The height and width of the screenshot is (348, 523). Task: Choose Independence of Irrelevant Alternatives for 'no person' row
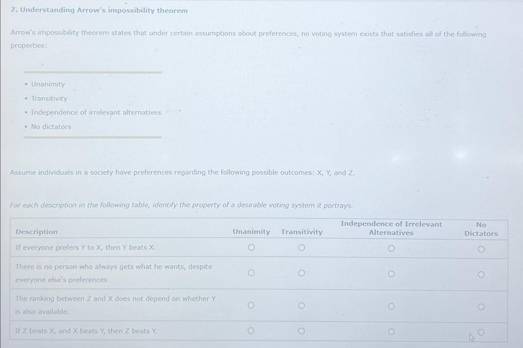(391, 274)
